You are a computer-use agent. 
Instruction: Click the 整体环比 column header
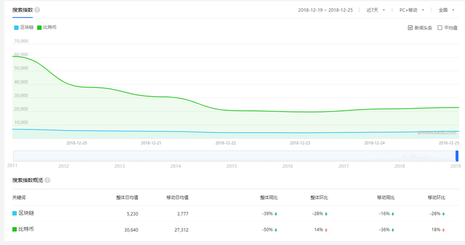pyautogui.click(x=319, y=197)
